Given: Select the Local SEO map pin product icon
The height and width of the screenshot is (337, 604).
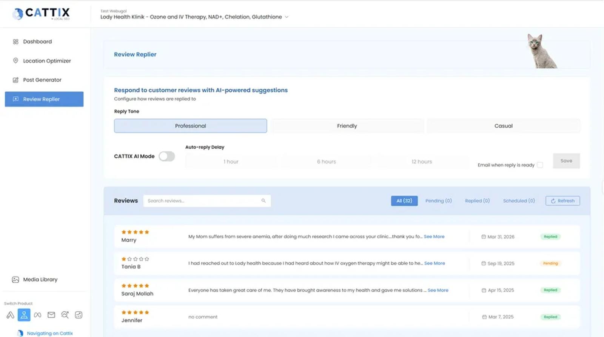Looking at the screenshot, I should click(x=24, y=315).
